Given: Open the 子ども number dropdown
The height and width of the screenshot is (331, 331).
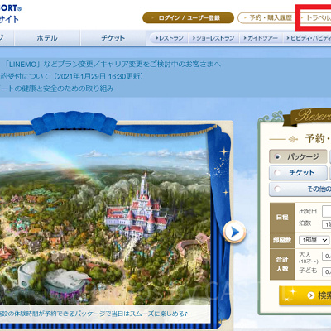Looking at the screenshot, I should (327, 271).
